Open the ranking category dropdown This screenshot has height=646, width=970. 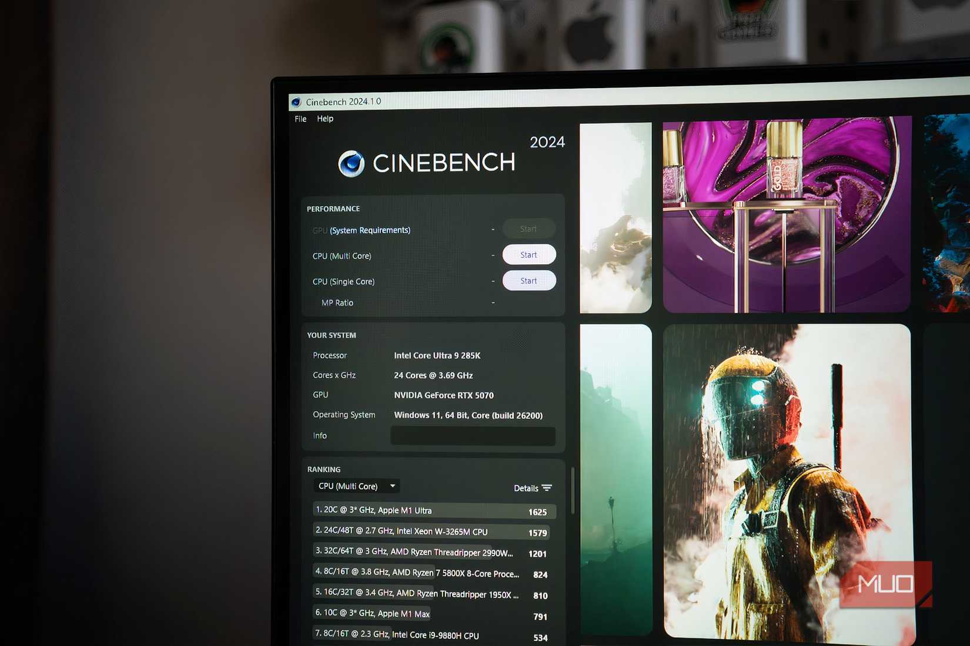356,486
